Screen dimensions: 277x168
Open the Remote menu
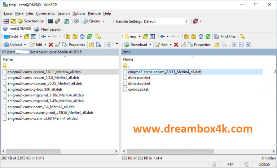tap(94, 13)
